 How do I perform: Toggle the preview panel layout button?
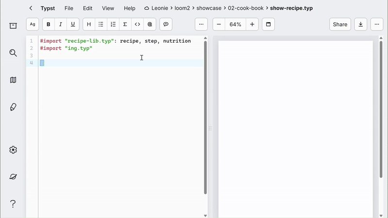click(x=268, y=24)
